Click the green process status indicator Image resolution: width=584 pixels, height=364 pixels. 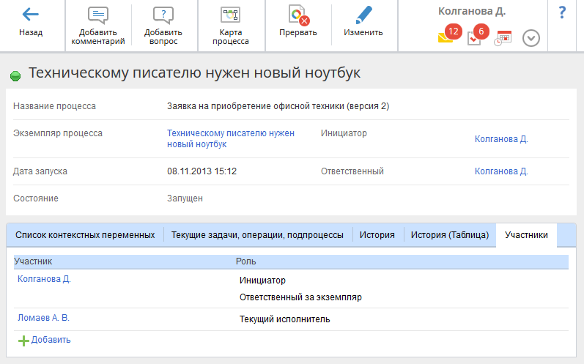(x=15, y=75)
